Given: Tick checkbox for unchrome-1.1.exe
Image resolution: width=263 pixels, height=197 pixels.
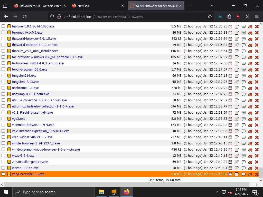Looking at the screenshot, I should (x=3, y=88).
